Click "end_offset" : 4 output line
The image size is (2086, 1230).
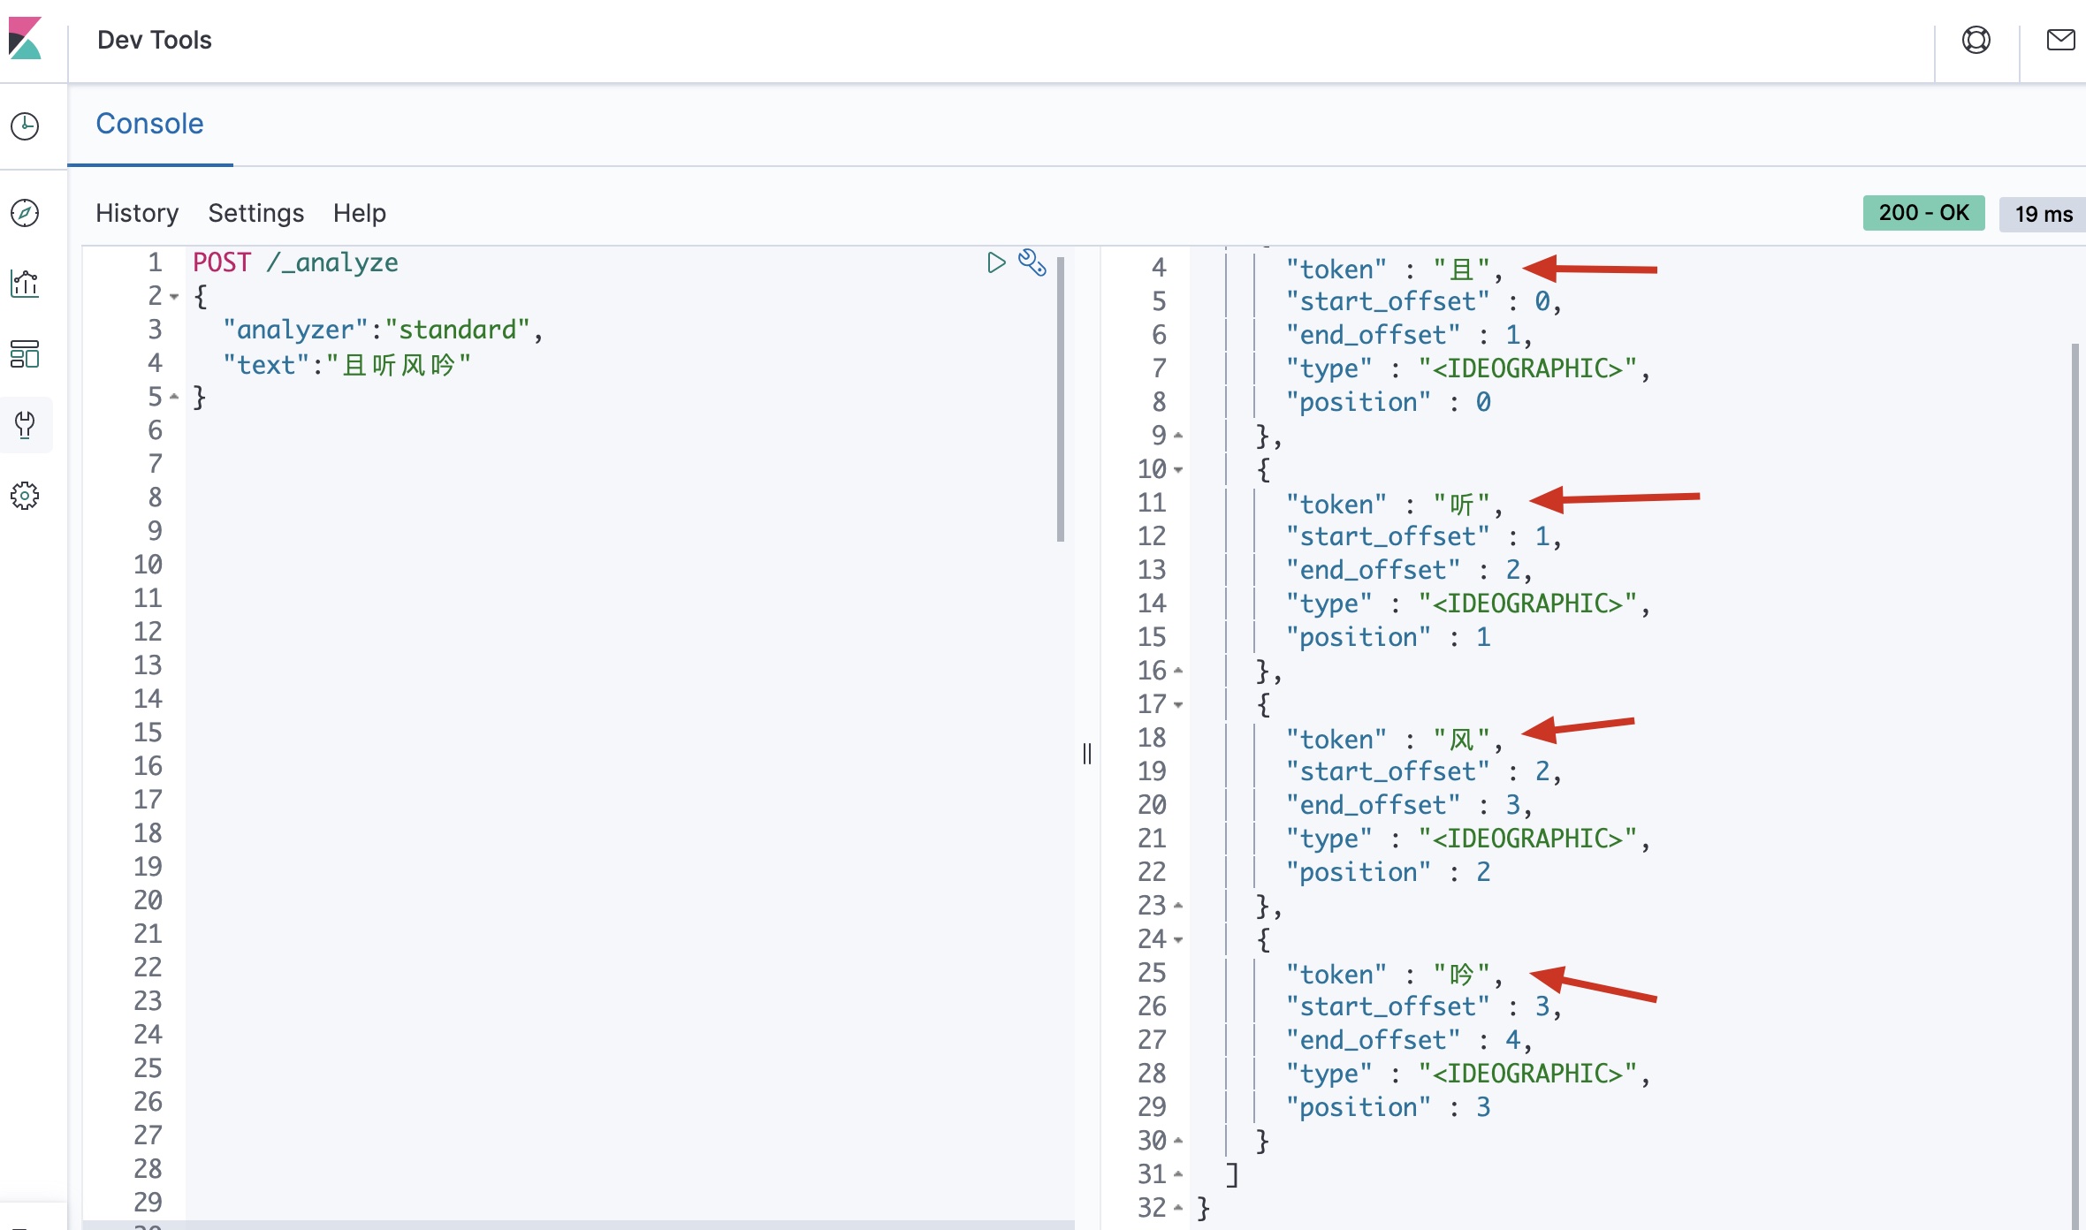tap(1409, 1040)
